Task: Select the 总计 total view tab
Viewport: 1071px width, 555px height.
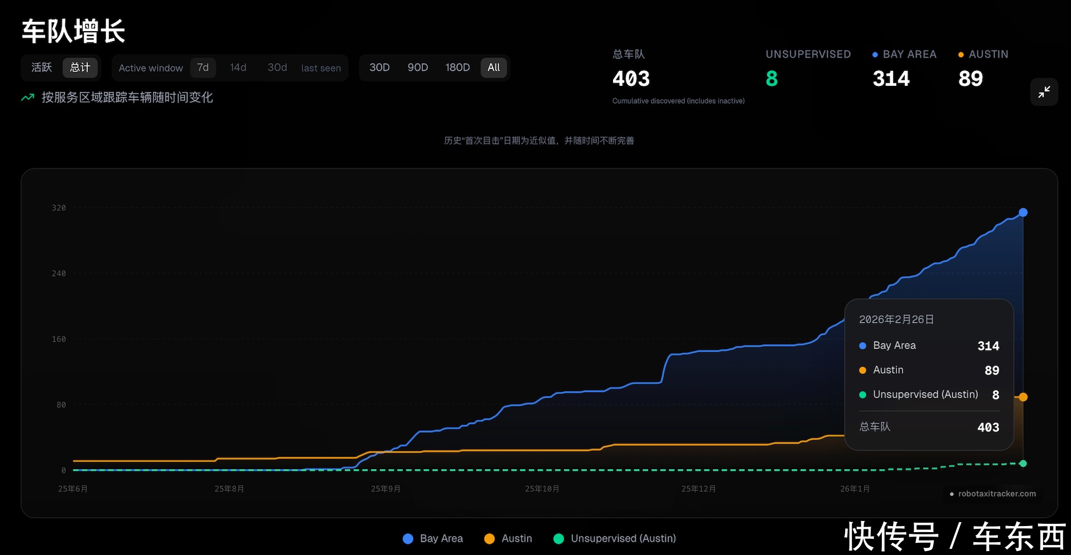Action: (80, 67)
